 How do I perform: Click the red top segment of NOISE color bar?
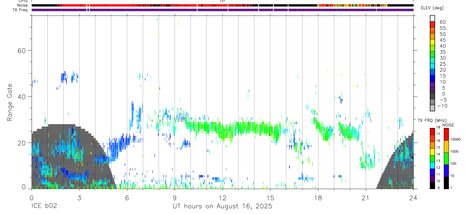tap(446, 134)
